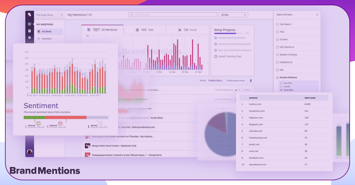Screen dimensions: 355x185
Task: Sort mentions by Performance Score
Action: coord(236,80)
